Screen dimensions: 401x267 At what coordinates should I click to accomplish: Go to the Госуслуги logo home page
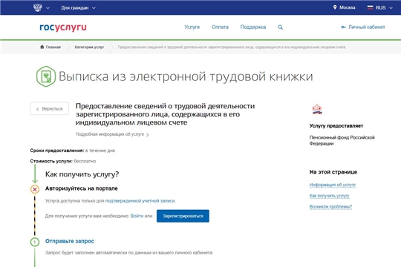(x=63, y=27)
